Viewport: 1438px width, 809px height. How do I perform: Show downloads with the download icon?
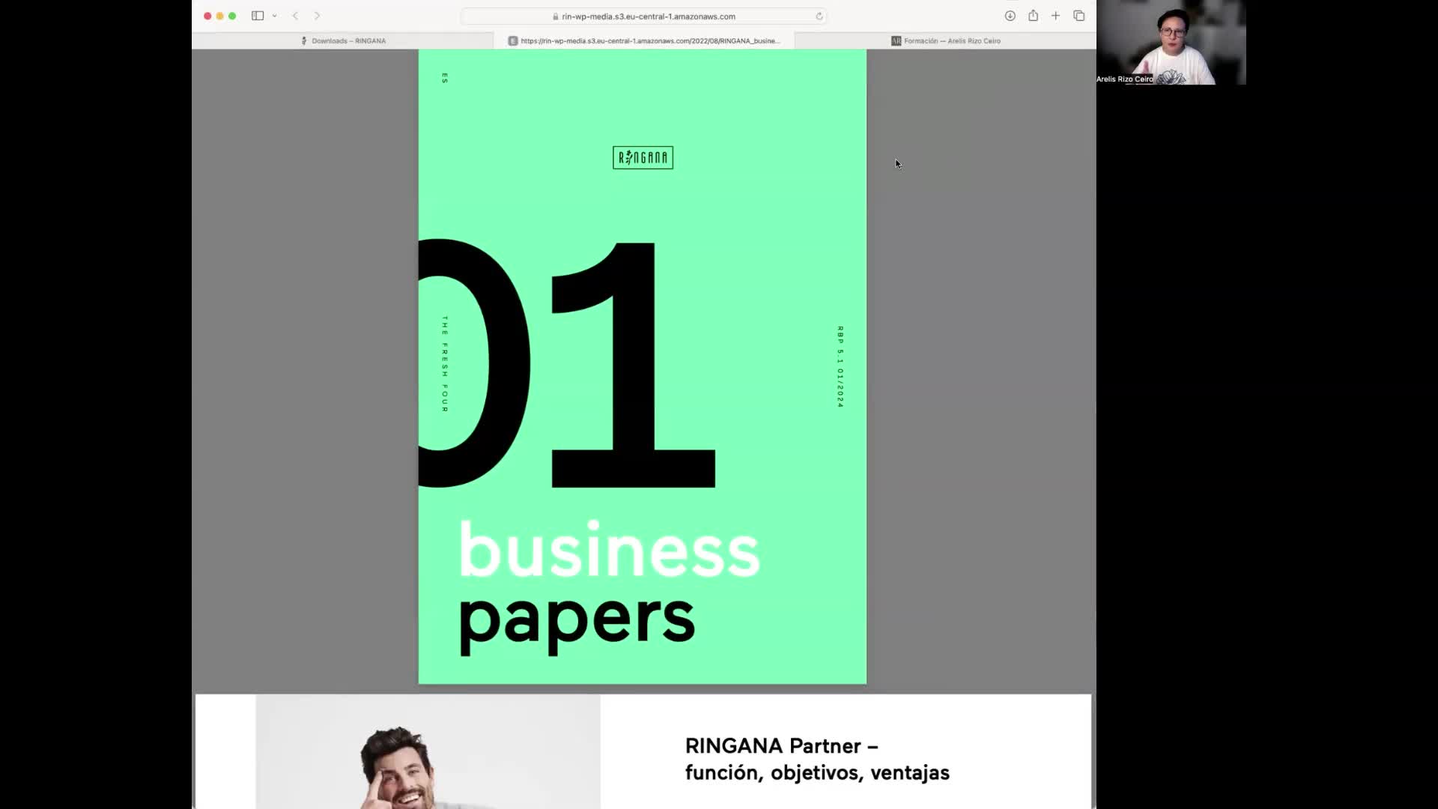(1010, 16)
